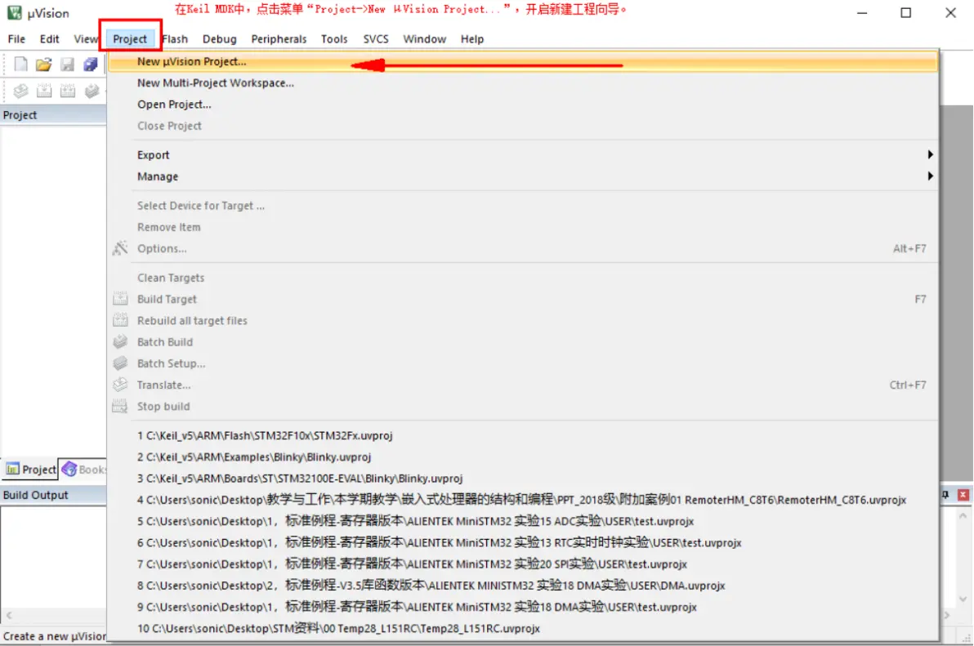Click the Project panel header
Screen dimensions: 974x646
[53, 115]
